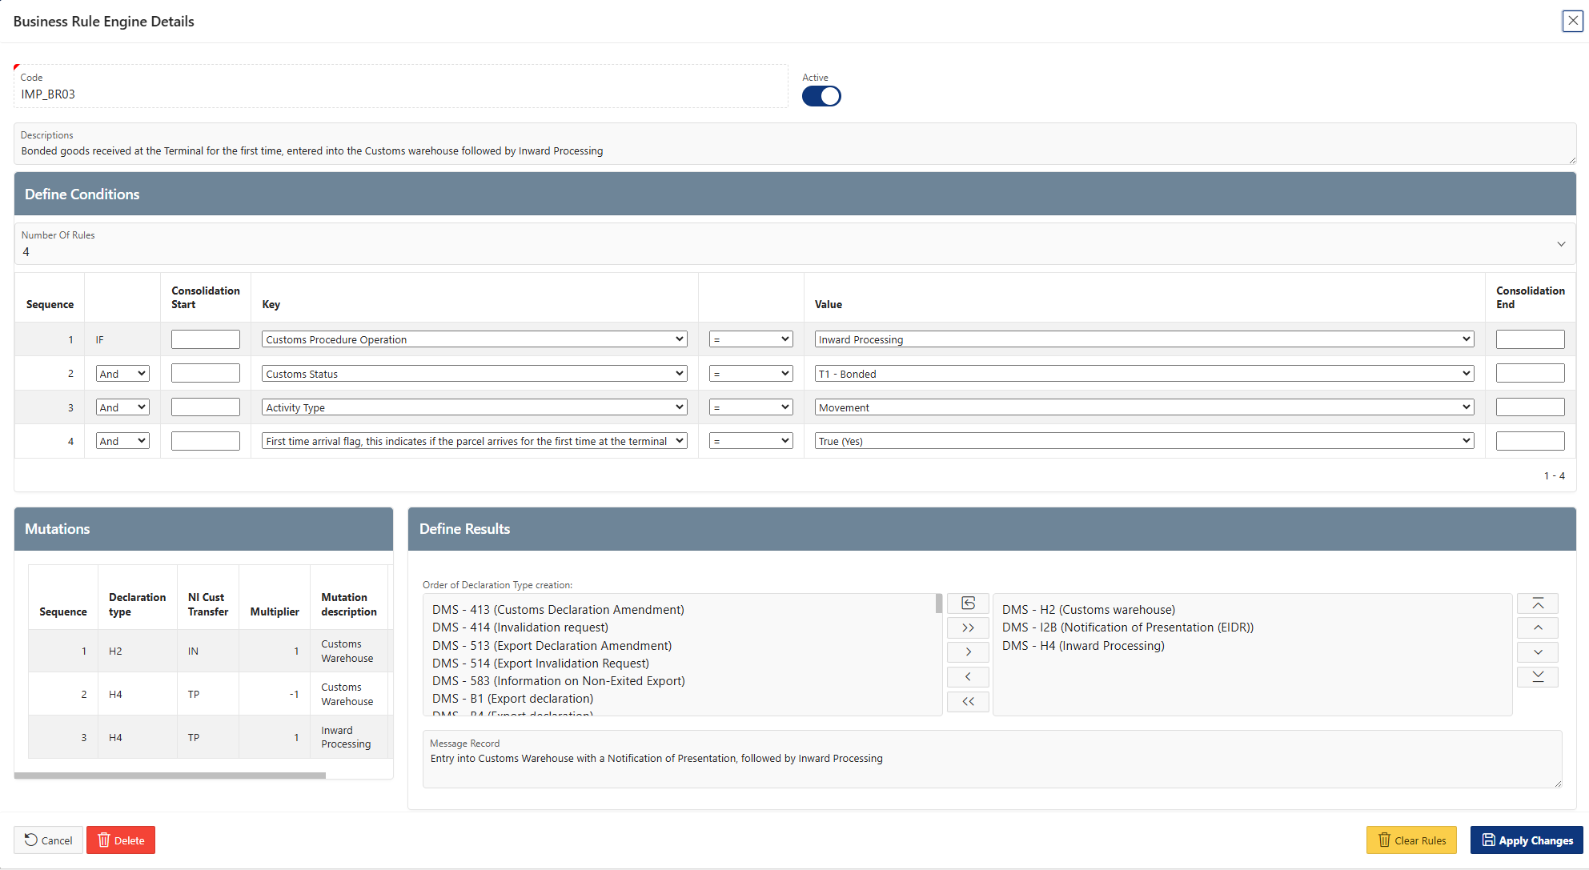Screen dimensions: 1589x870
Task: Click Consolidation End field in row 4
Action: click(1531, 441)
